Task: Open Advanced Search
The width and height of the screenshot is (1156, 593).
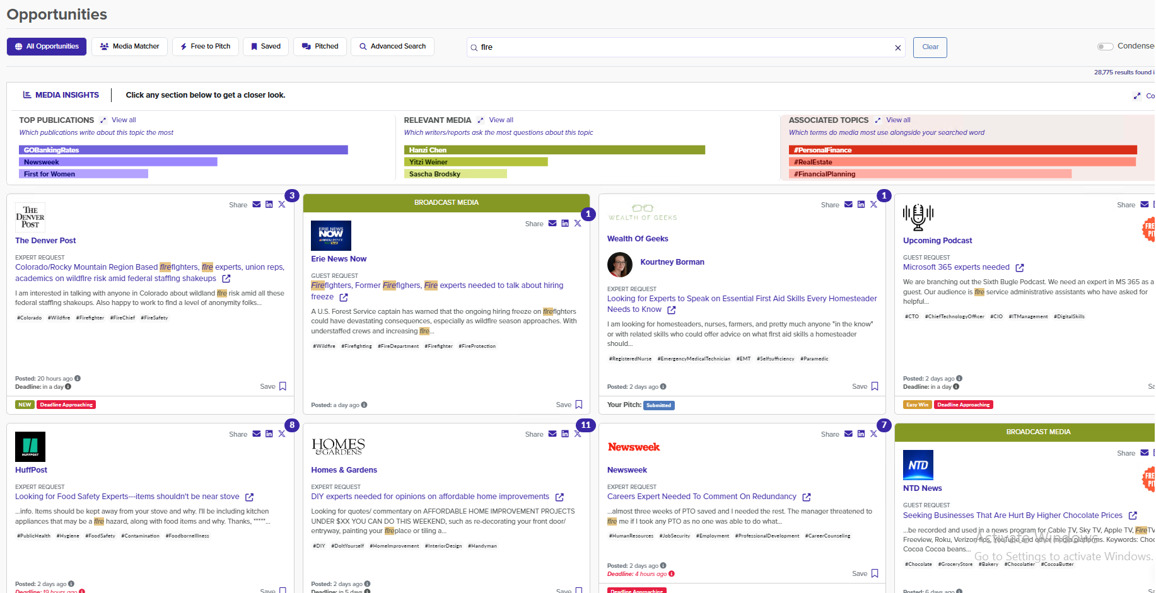Action: click(392, 47)
